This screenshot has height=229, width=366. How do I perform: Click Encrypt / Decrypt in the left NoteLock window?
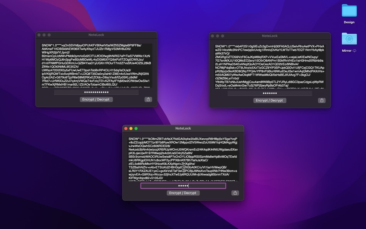96,99
